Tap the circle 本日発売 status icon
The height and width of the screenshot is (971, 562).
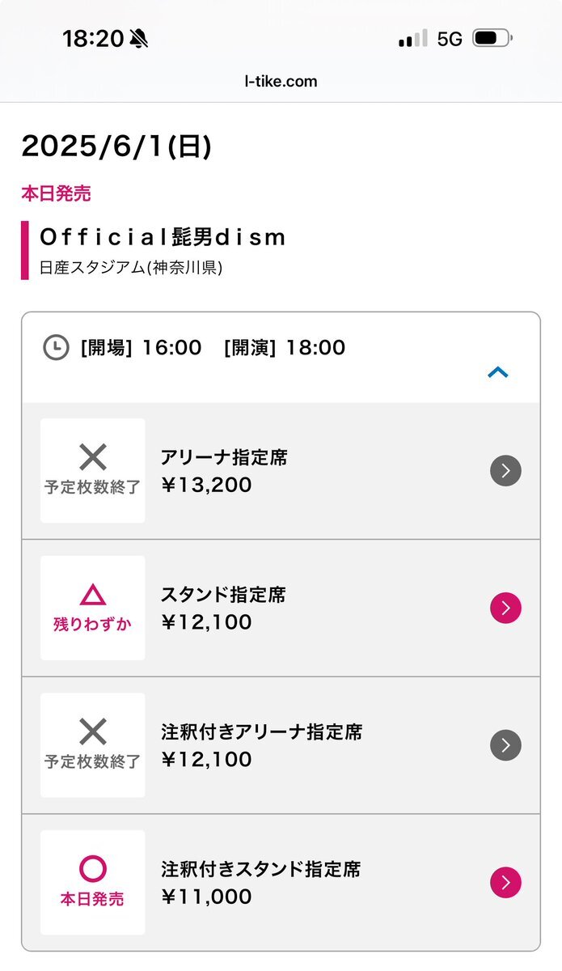(93, 870)
